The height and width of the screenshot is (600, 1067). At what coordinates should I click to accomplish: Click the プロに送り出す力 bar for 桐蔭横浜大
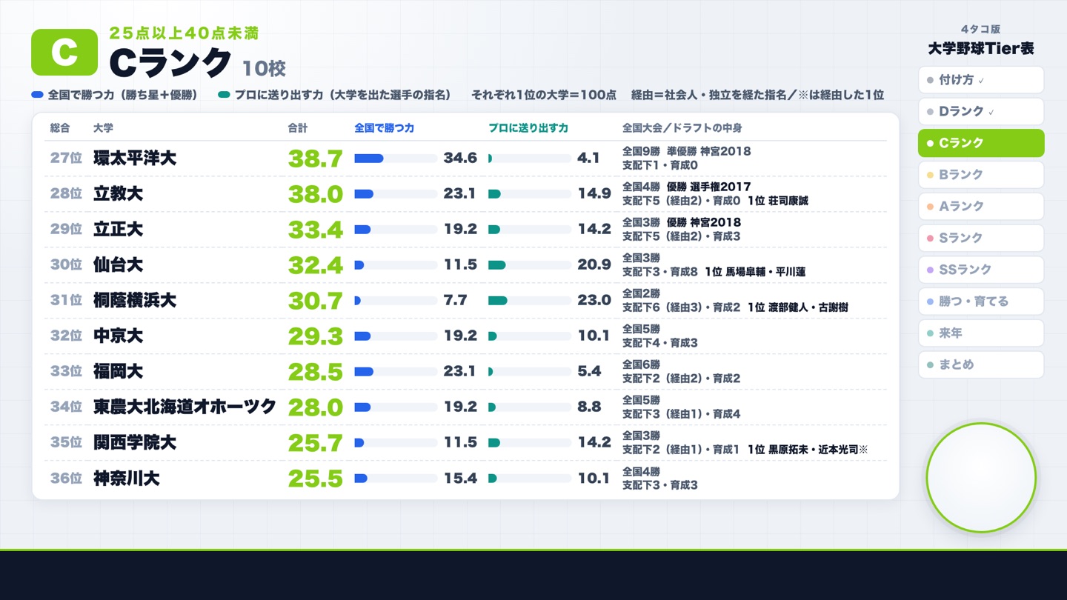pos(530,301)
